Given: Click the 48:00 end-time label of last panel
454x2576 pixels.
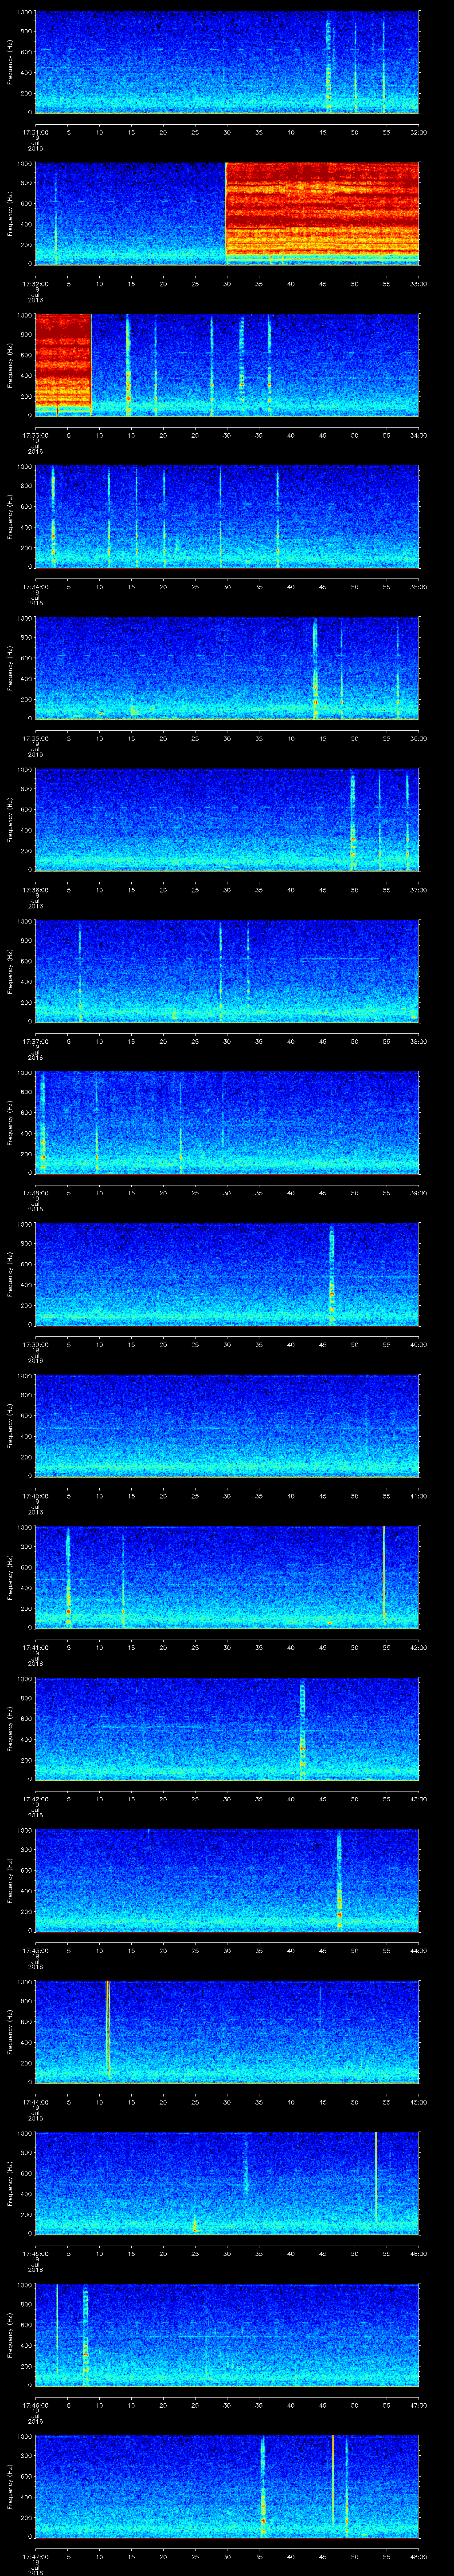Looking at the screenshot, I should pyautogui.click(x=418, y=2556).
